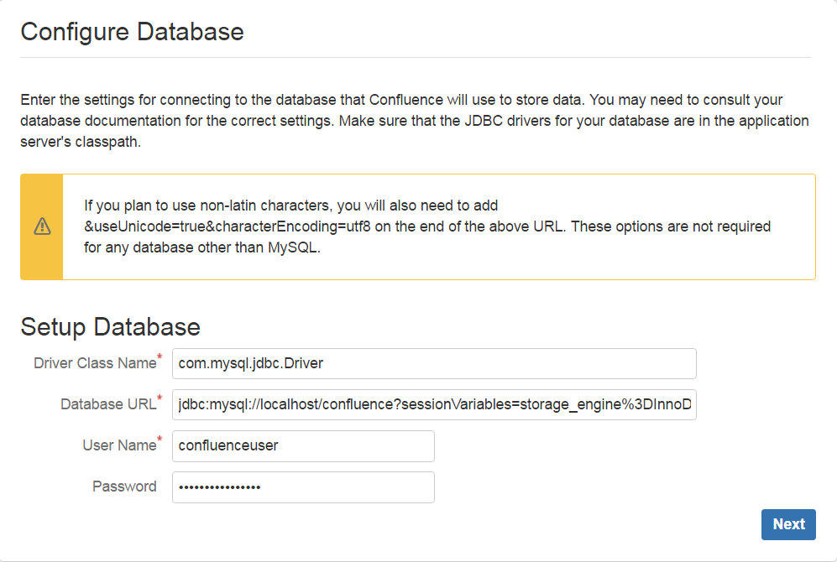837x562 pixels.
Task: Click the User Name label
Action: 118,445
